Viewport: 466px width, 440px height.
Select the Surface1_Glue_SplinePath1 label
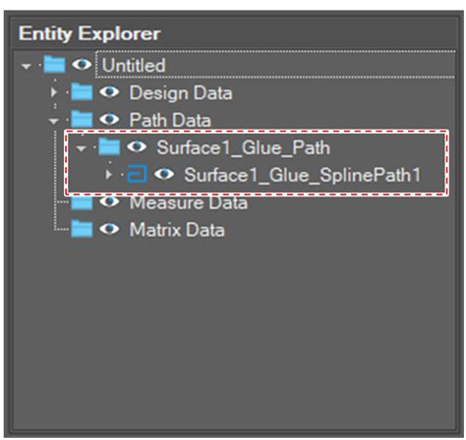pyautogui.click(x=303, y=175)
